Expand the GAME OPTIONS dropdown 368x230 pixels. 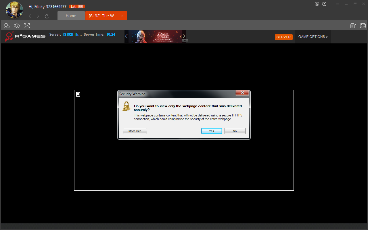[313, 37]
